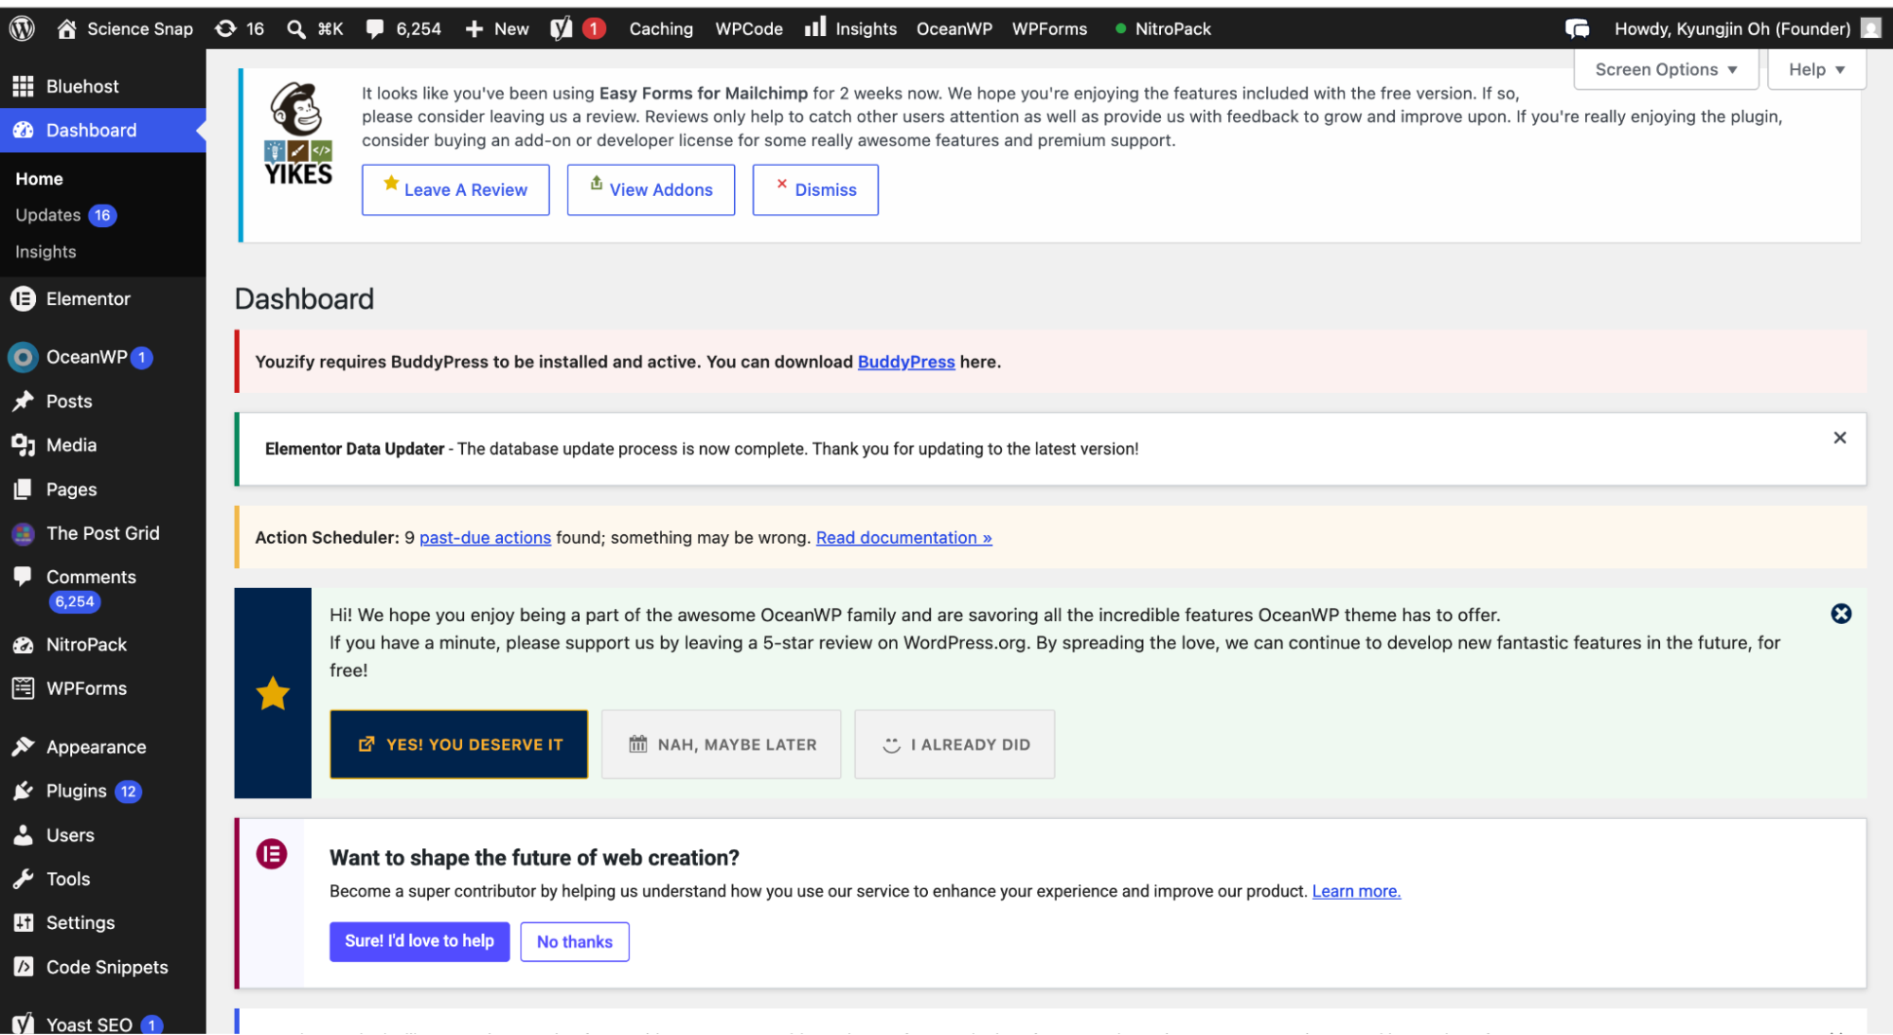Open the WordPress logo menu
This screenshot has width=1893, height=1035.
click(x=22, y=28)
